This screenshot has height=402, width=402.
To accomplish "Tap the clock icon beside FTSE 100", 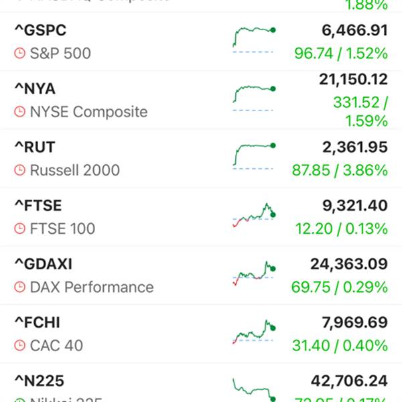I will pyautogui.click(x=19, y=228).
